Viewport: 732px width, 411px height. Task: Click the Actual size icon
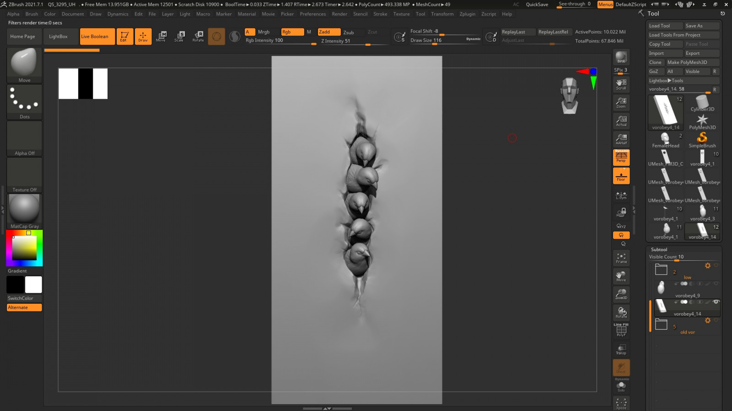621,121
